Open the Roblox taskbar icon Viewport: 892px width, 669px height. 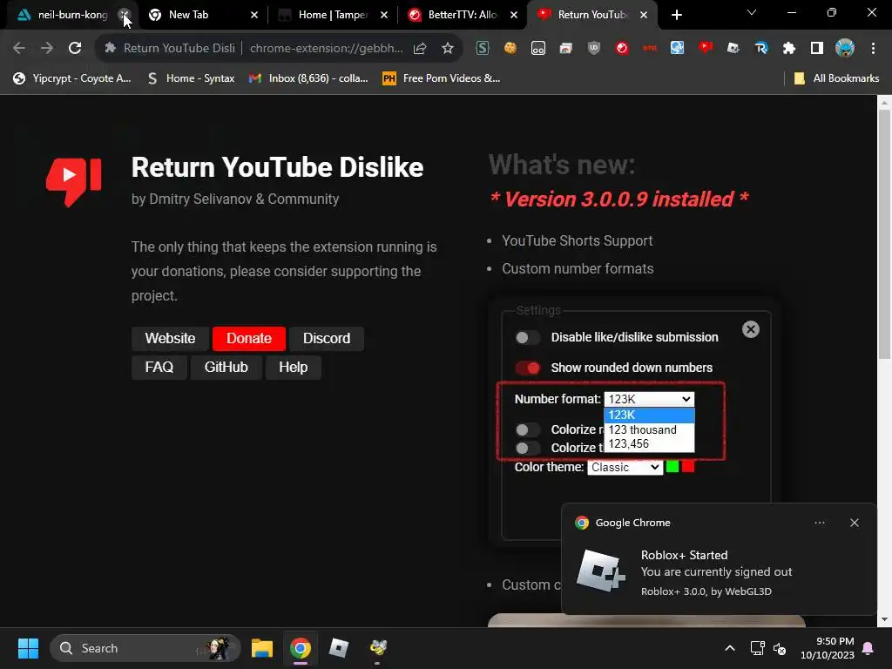click(339, 648)
